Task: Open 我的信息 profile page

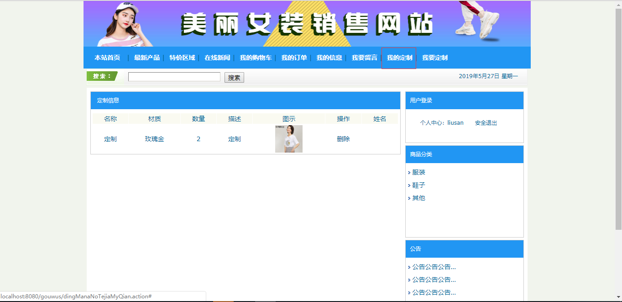Action: [x=329, y=58]
